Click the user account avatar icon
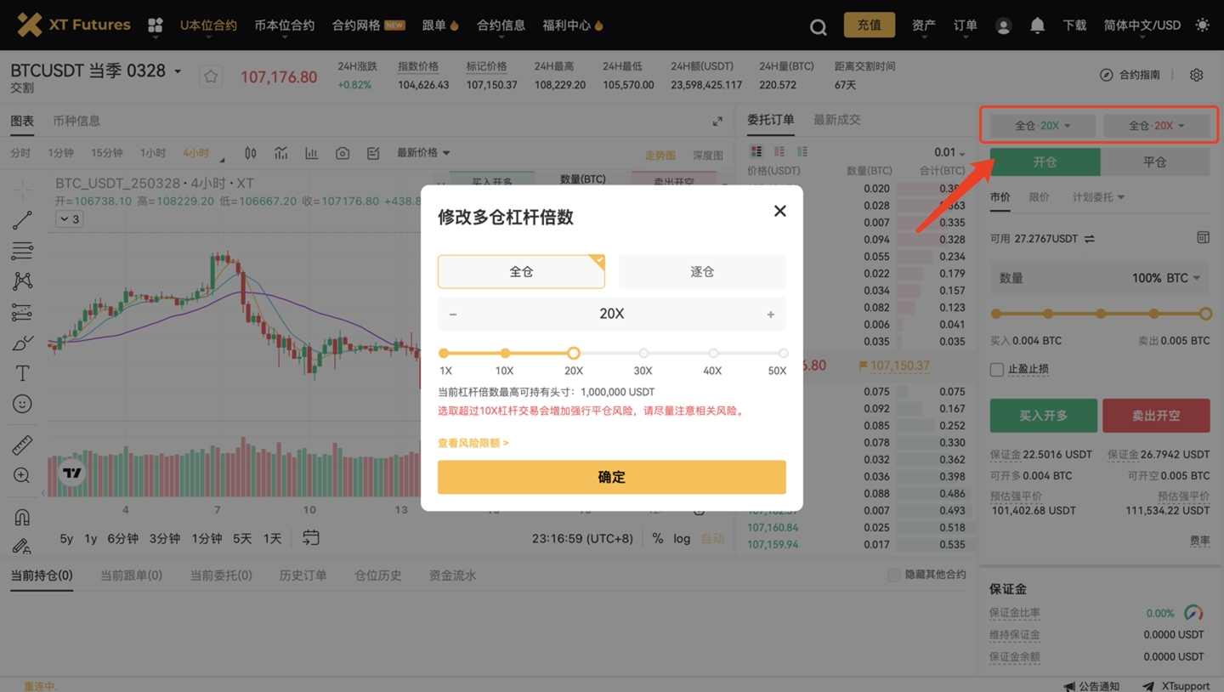The height and width of the screenshot is (692, 1224). [1003, 26]
